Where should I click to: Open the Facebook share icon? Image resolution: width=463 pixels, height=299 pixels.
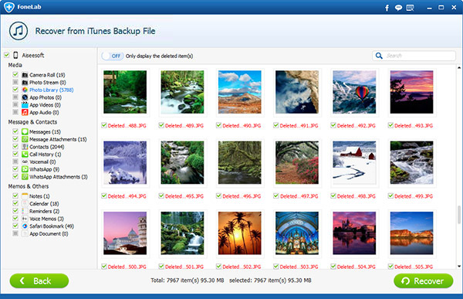point(387,8)
